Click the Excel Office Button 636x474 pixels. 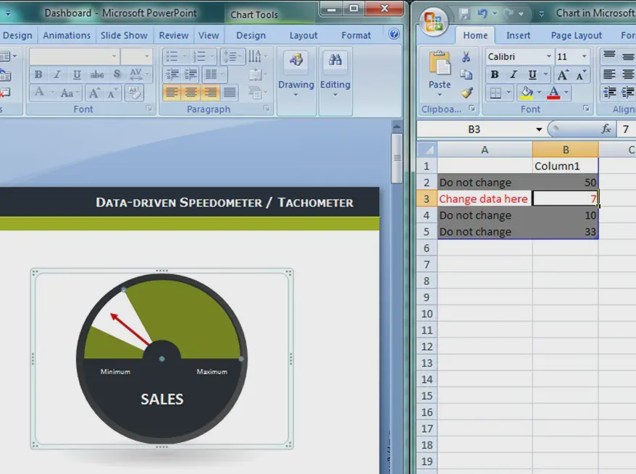[x=434, y=21]
